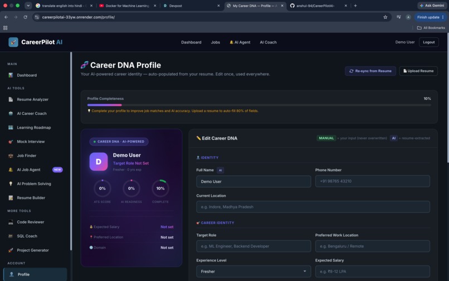Click the bookmark star icon in address bar

click(x=385, y=17)
